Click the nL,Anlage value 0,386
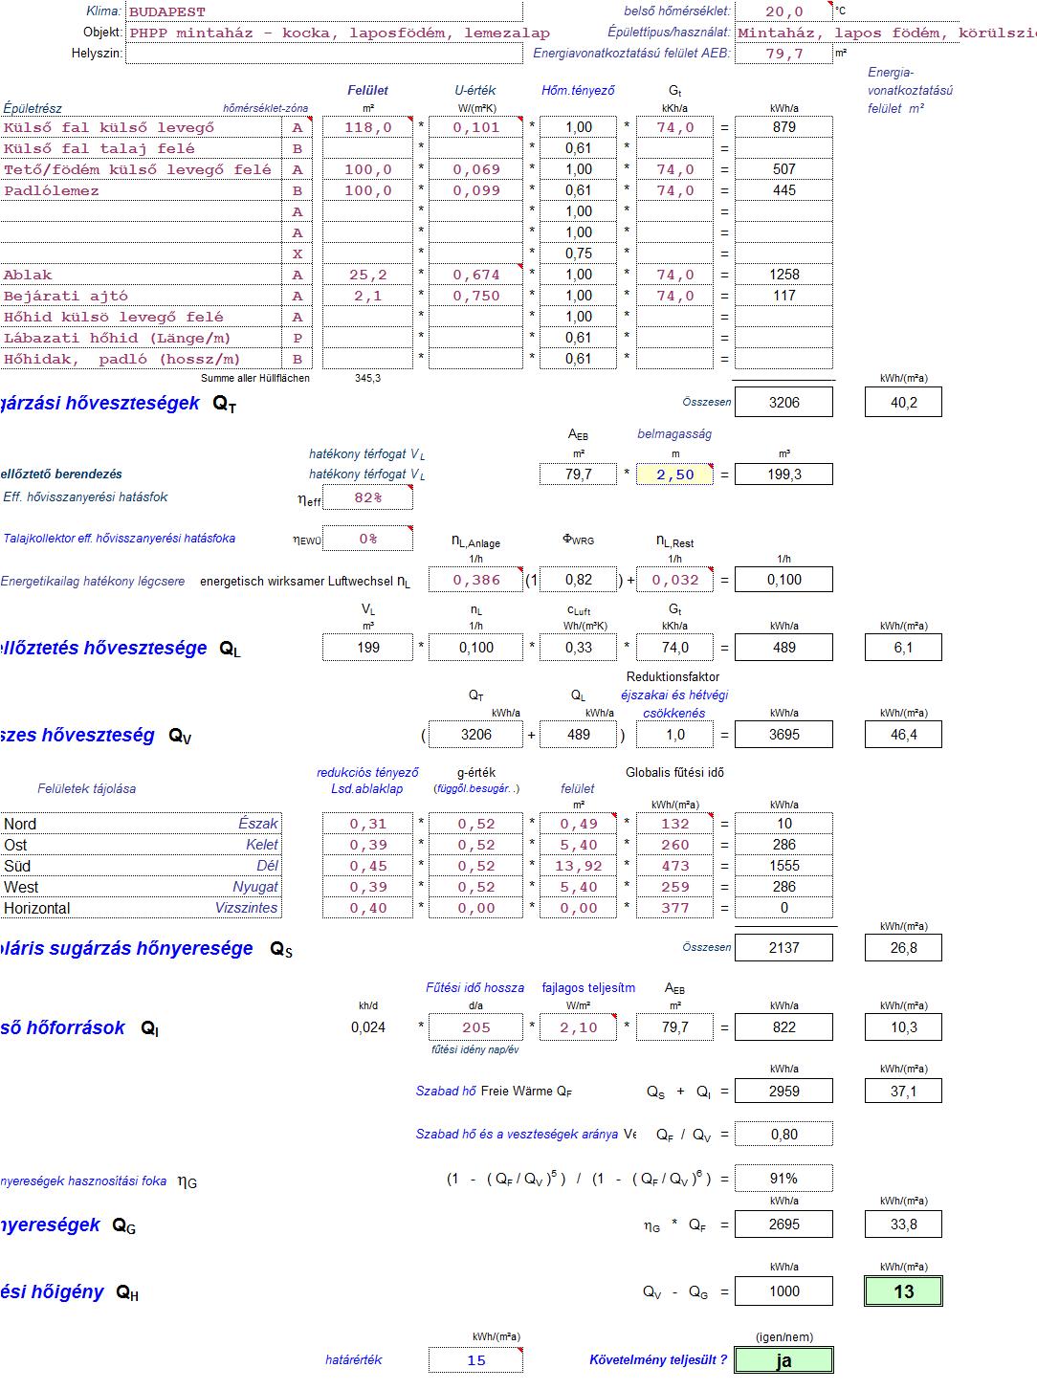 click(475, 580)
